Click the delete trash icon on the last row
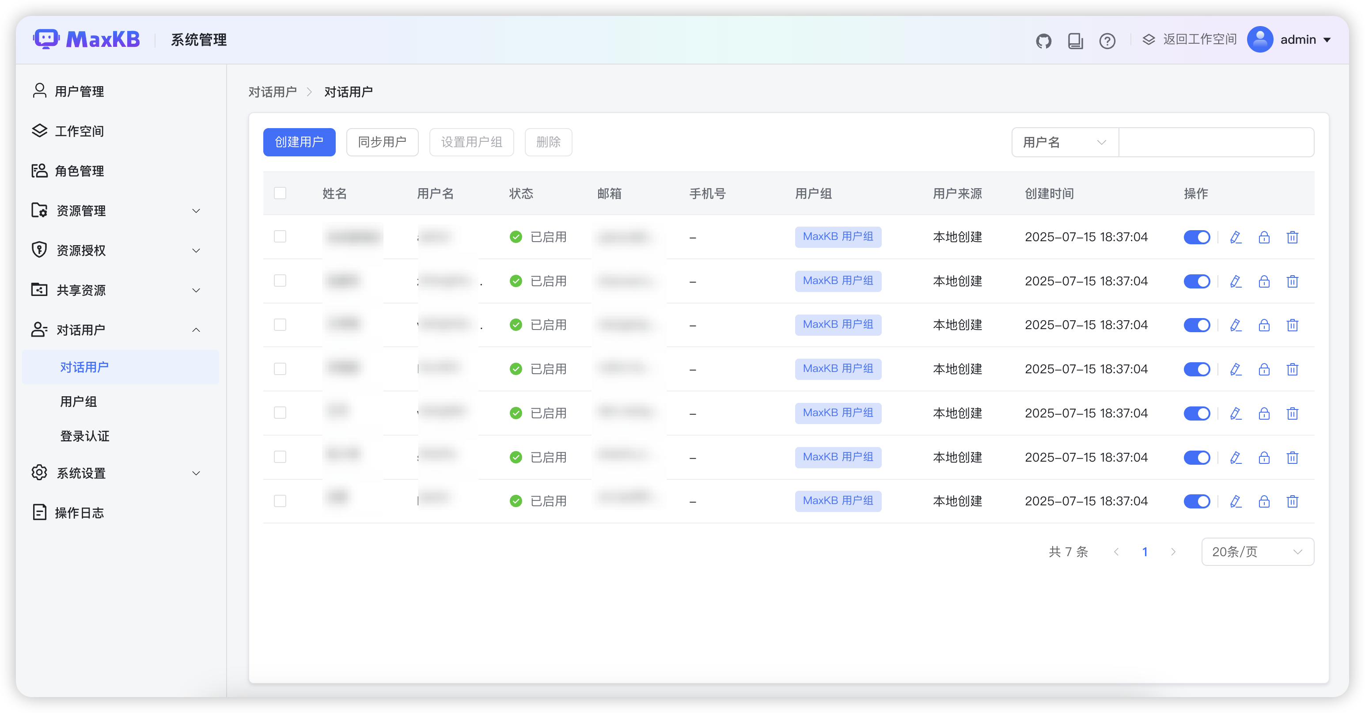 pyautogui.click(x=1293, y=501)
